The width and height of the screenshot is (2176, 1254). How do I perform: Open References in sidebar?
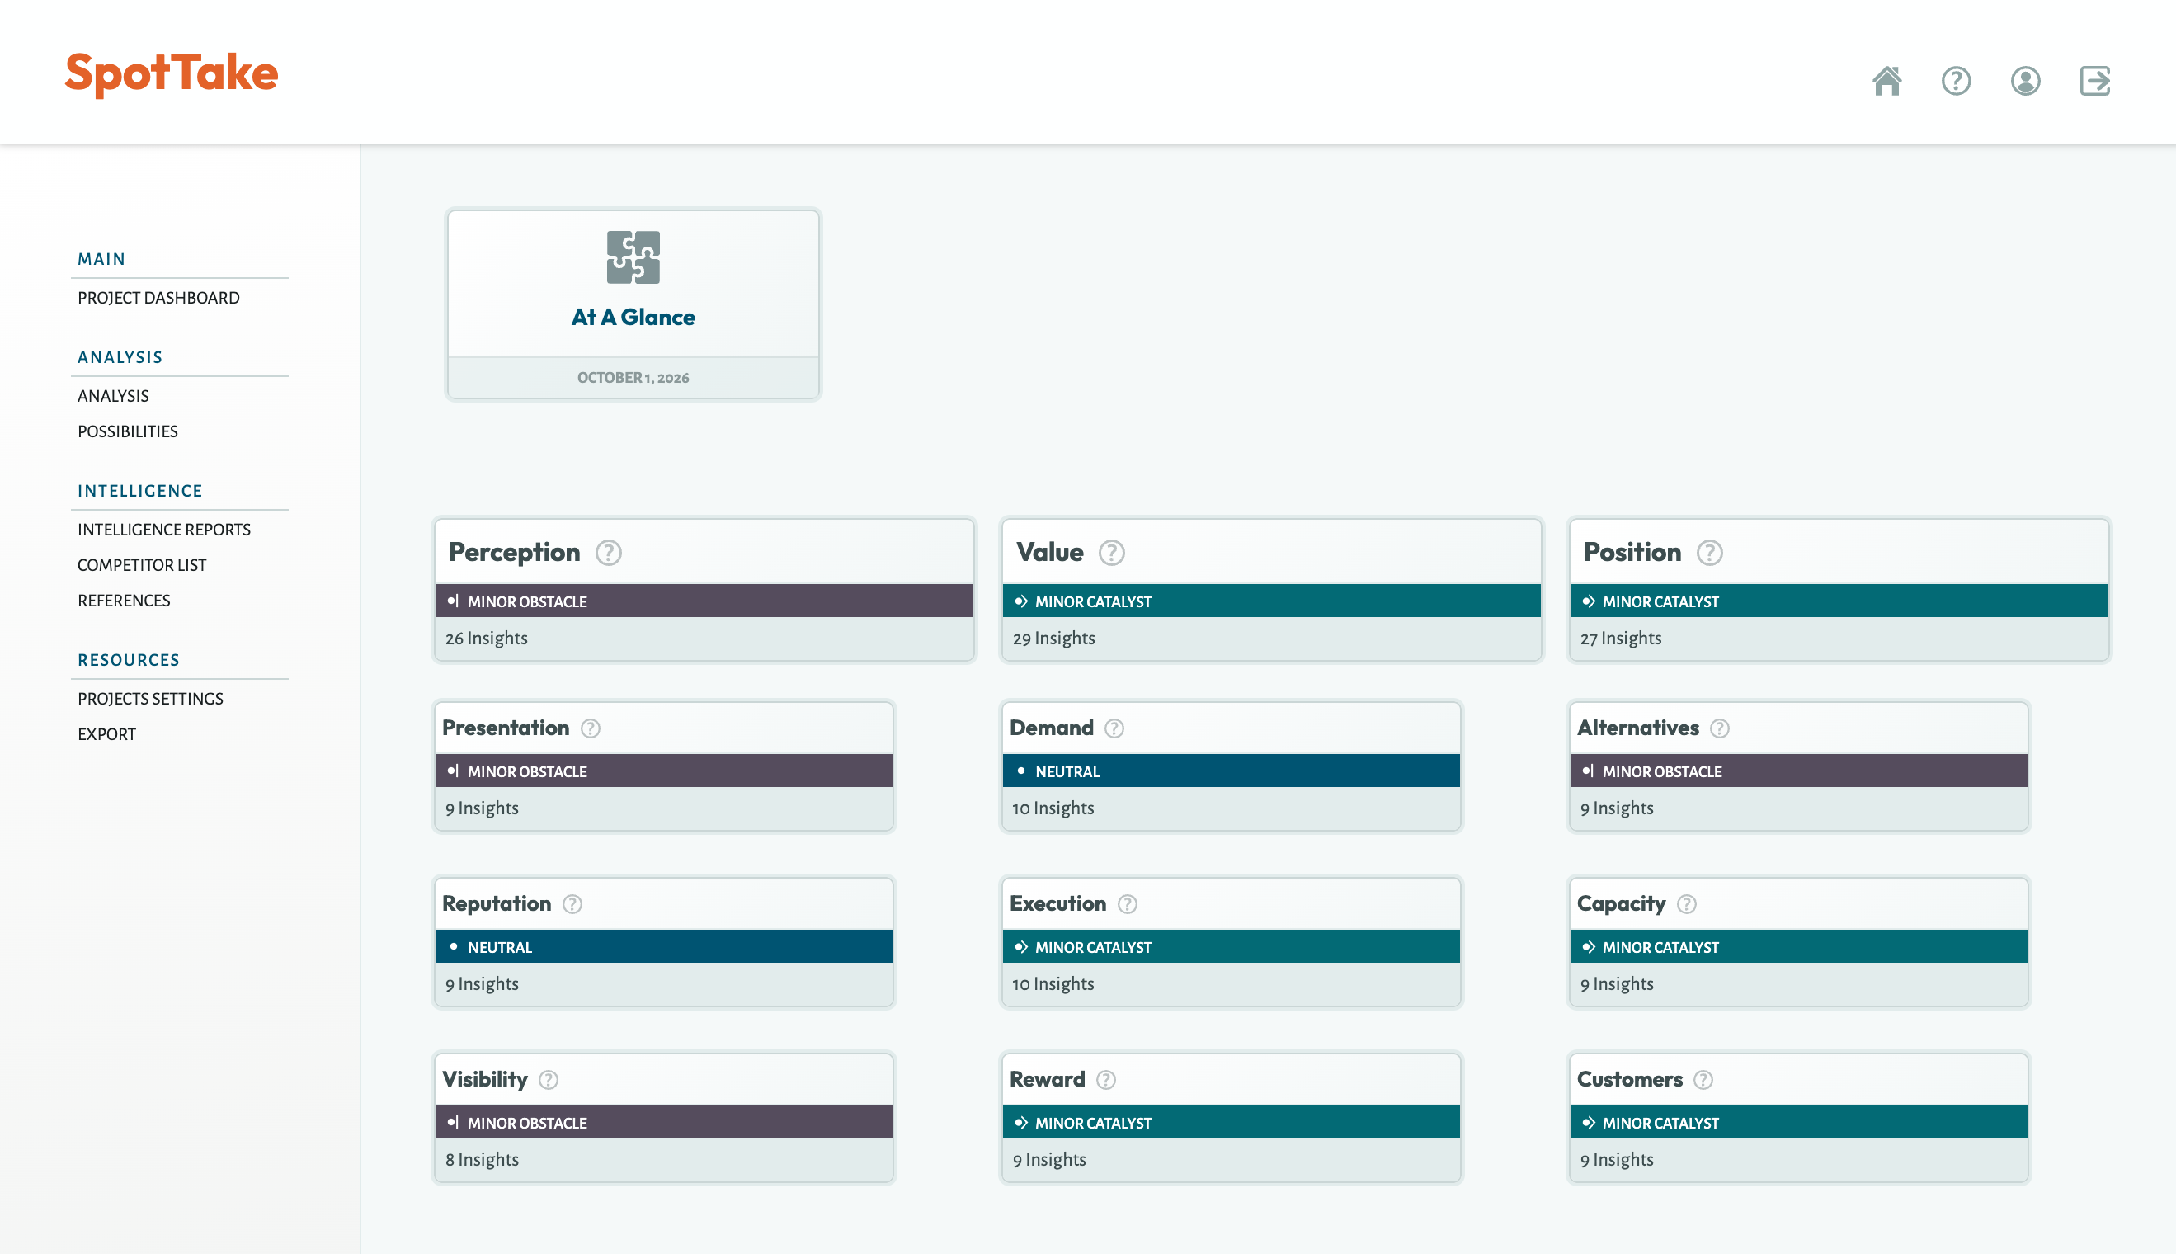(x=123, y=601)
